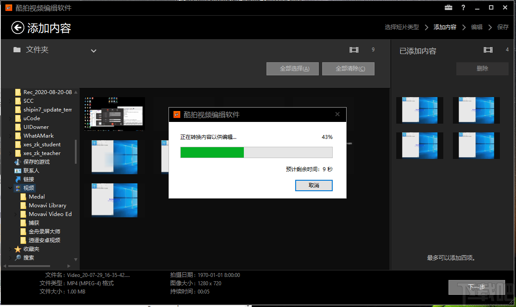The image size is (516, 307).
Task: Click the film strip icon in 已添加内容 panel
Action: [x=488, y=50]
